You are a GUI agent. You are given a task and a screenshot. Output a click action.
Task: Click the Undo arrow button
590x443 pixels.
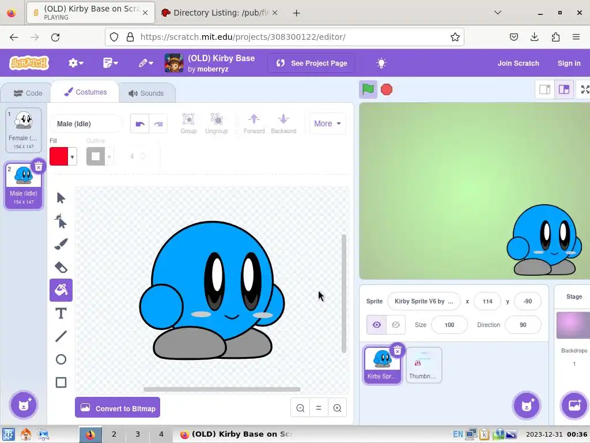[140, 123]
